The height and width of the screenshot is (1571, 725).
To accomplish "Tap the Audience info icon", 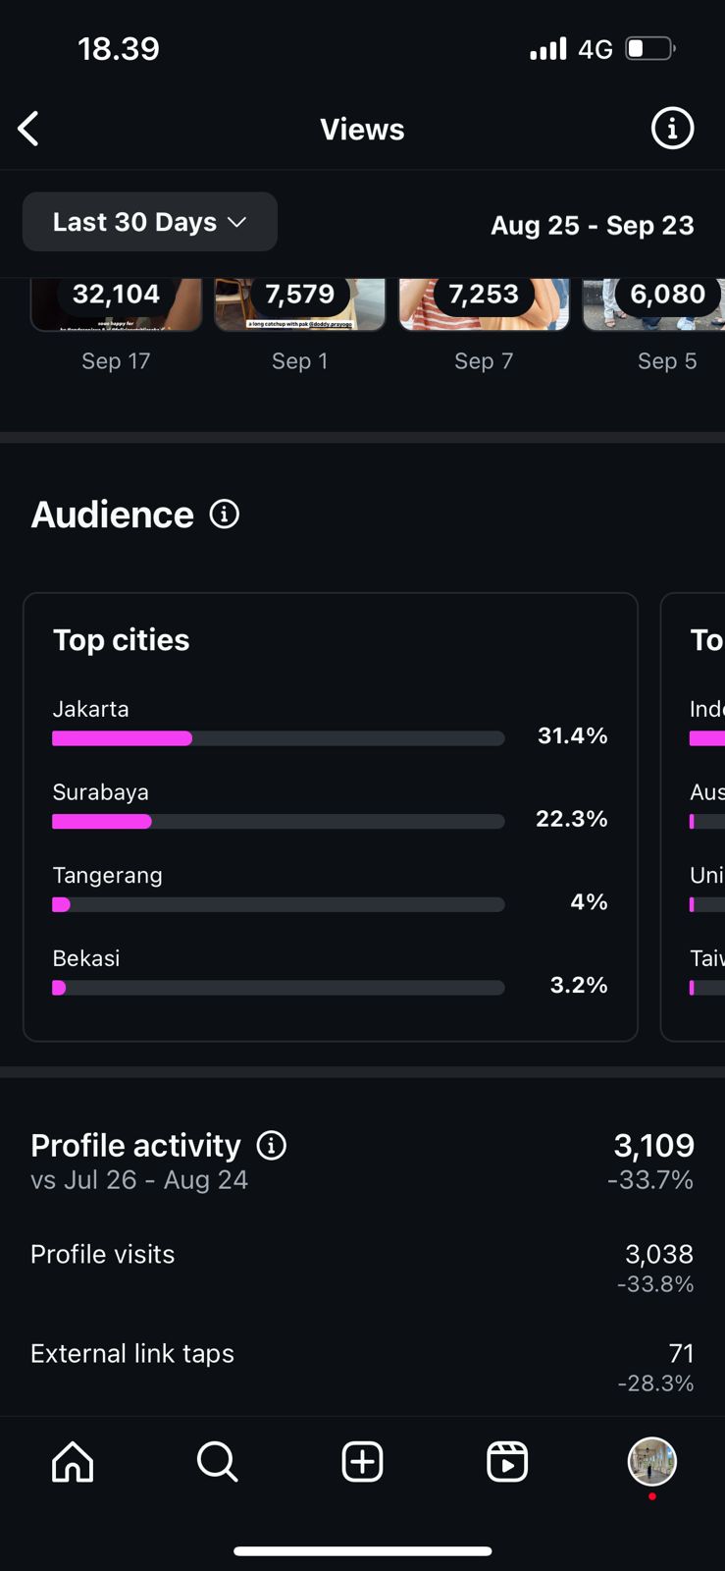I will [225, 514].
